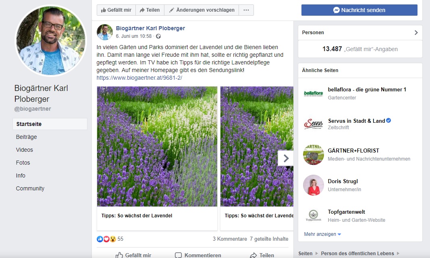Expand Mehr anzeigen in similar pages
Image resolution: width=430 pixels, height=258 pixels.
click(322, 234)
